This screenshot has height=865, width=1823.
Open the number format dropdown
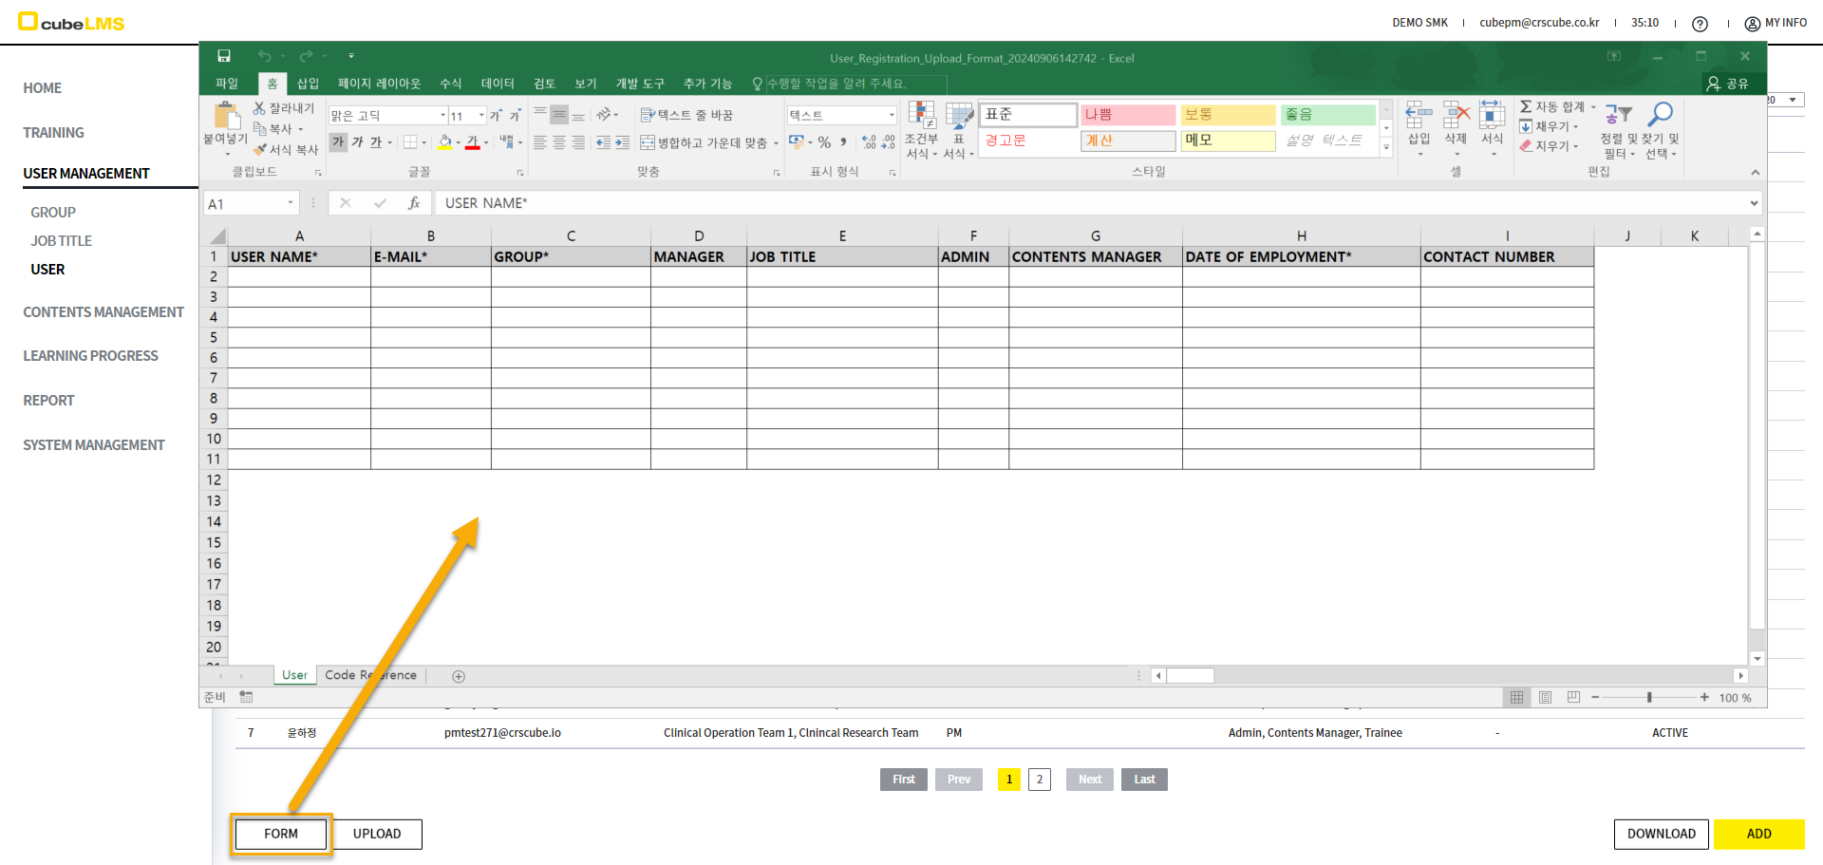pyautogui.click(x=892, y=115)
